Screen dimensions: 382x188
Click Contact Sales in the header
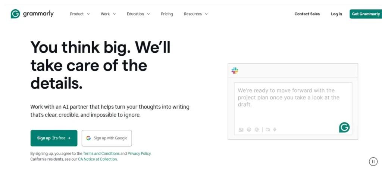coord(307,14)
